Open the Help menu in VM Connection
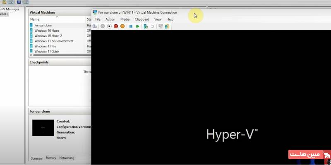331x165 pixels. (170, 19)
